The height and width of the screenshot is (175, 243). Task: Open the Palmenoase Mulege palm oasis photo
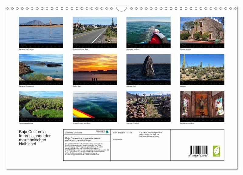click(x=41, y=104)
